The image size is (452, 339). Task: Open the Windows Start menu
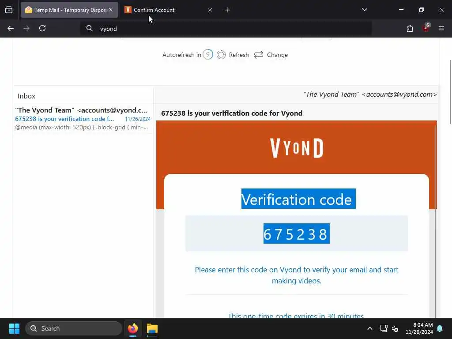click(x=14, y=328)
